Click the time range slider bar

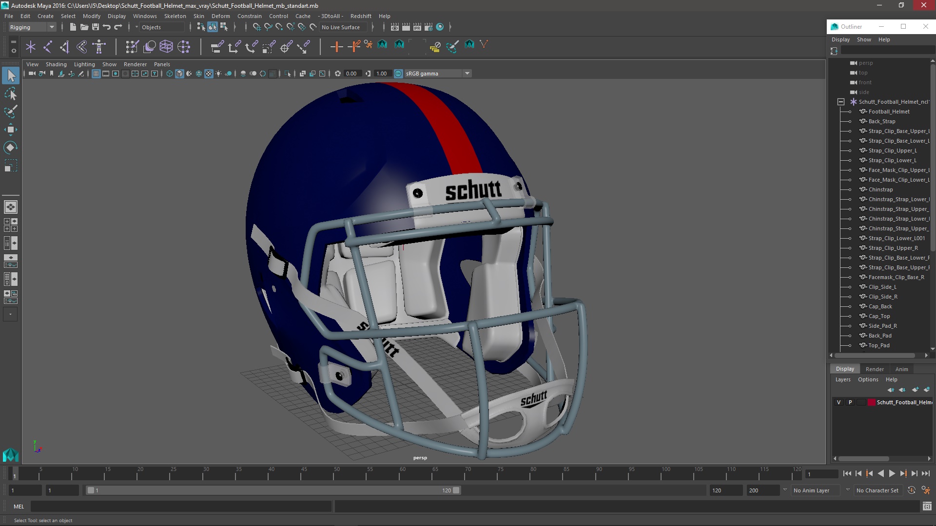[x=273, y=490]
